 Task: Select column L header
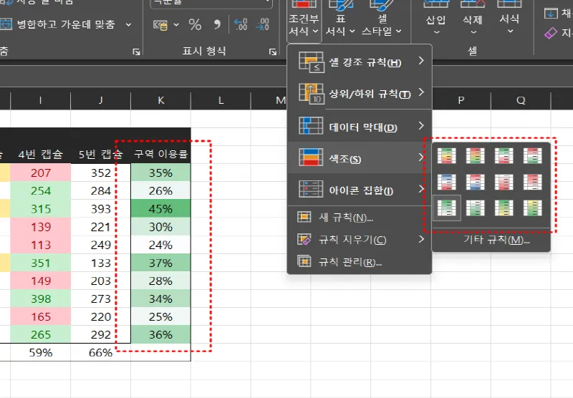tap(221, 100)
